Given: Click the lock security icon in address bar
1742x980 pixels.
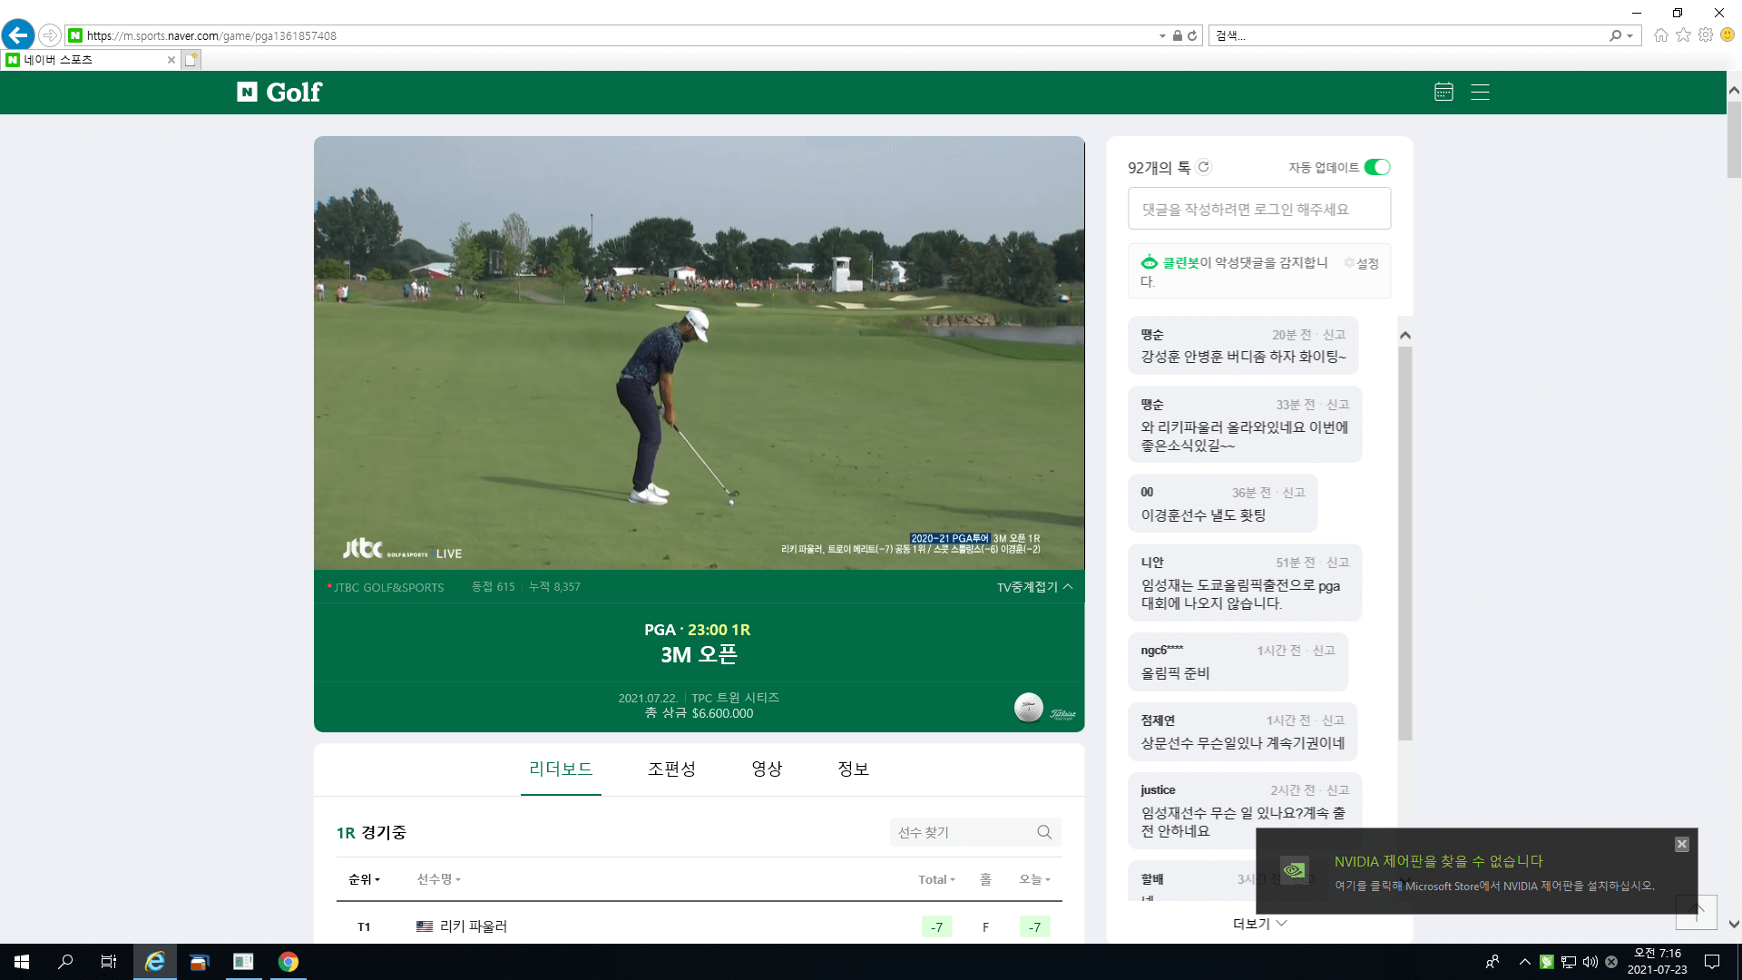Looking at the screenshot, I should coord(1177,35).
